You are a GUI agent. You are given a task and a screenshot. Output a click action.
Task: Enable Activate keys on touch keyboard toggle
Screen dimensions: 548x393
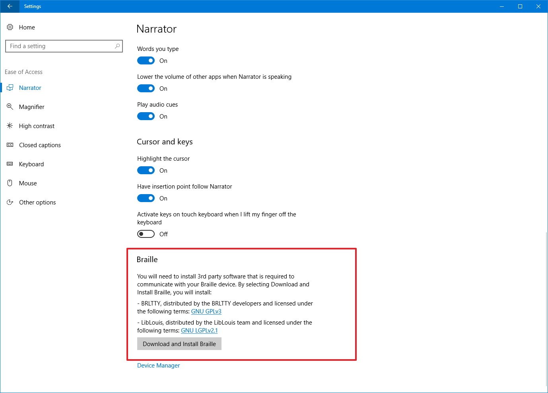pyautogui.click(x=146, y=234)
